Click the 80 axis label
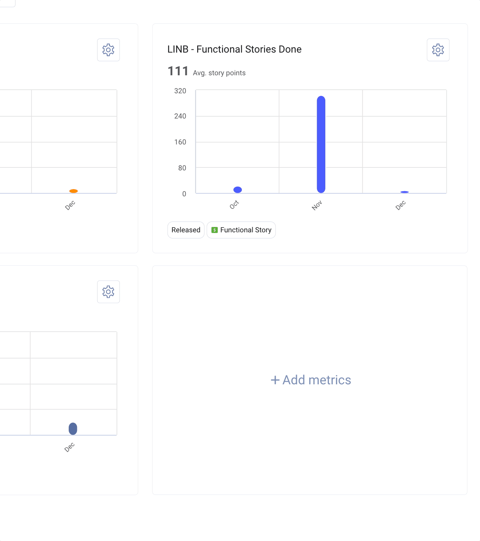The width and height of the screenshot is (480, 541). tap(182, 168)
